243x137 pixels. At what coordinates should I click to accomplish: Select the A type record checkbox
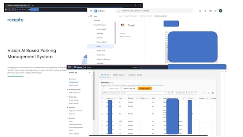coord(101,102)
